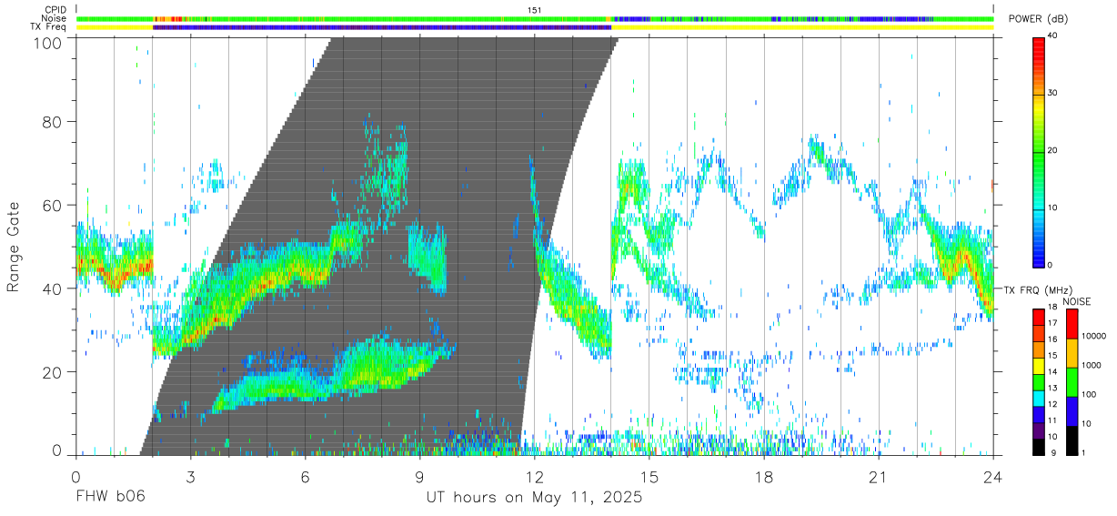Click the POWER (dB) colorbar title
This screenshot has width=1117, height=516.
click(x=1038, y=19)
